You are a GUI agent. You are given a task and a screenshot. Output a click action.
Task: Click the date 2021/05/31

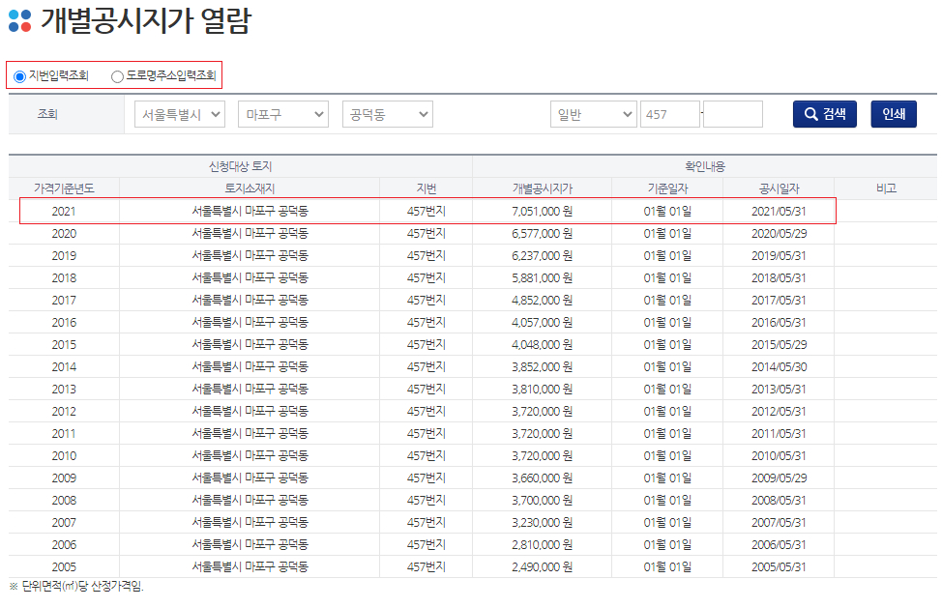[x=779, y=212]
